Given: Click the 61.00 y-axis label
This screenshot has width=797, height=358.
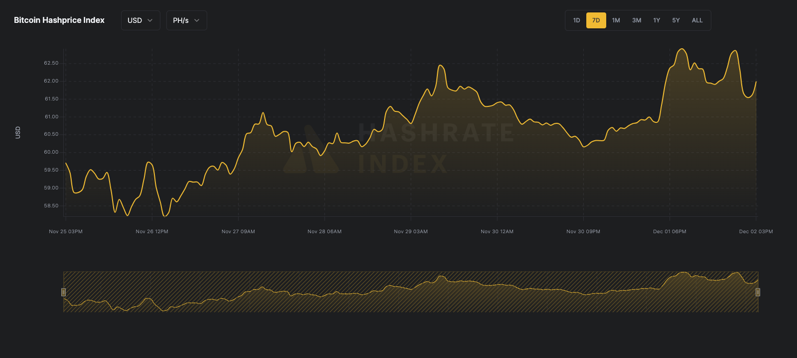Looking at the screenshot, I should pyautogui.click(x=51, y=117).
